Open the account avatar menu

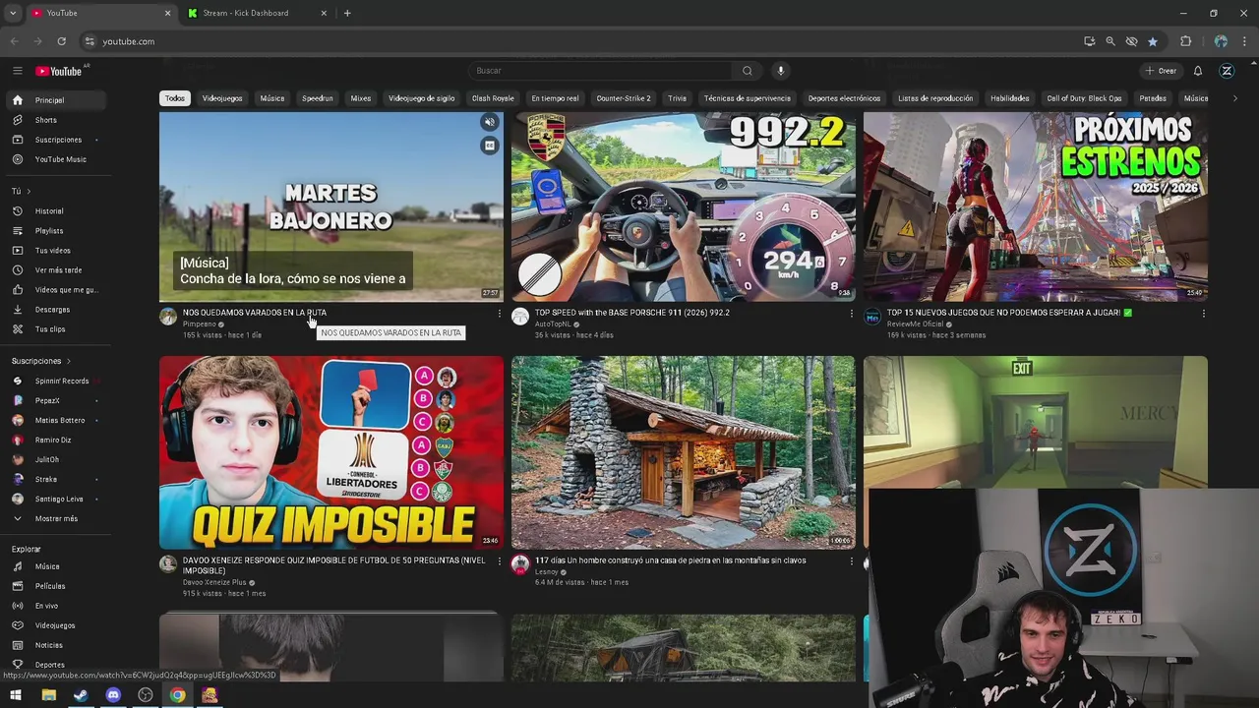1227,71
